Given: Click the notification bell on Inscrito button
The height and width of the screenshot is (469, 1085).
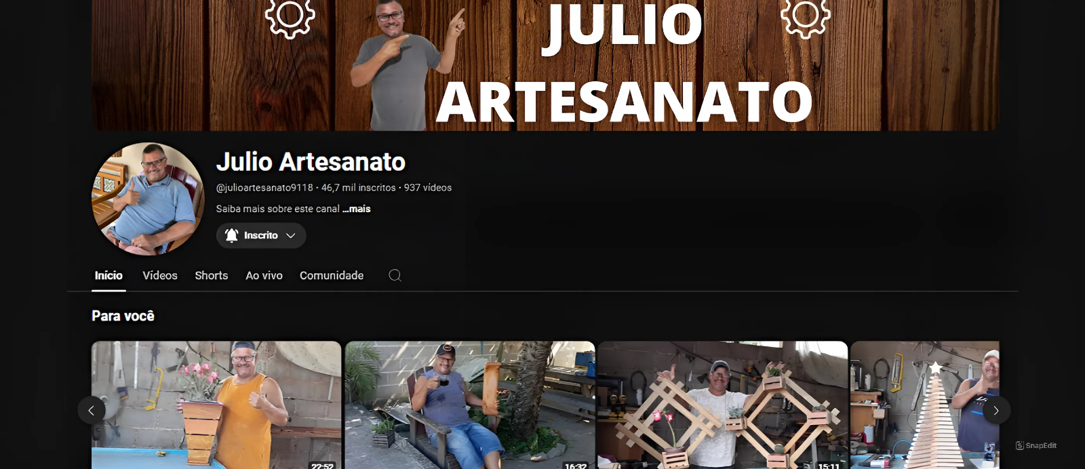Looking at the screenshot, I should point(232,235).
